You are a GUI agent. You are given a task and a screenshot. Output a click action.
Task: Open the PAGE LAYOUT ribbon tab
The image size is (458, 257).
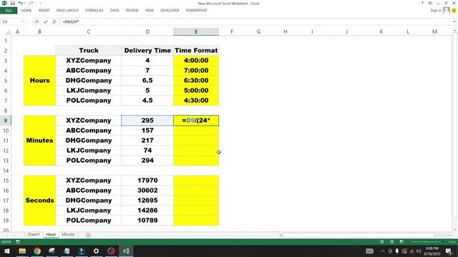click(67, 11)
